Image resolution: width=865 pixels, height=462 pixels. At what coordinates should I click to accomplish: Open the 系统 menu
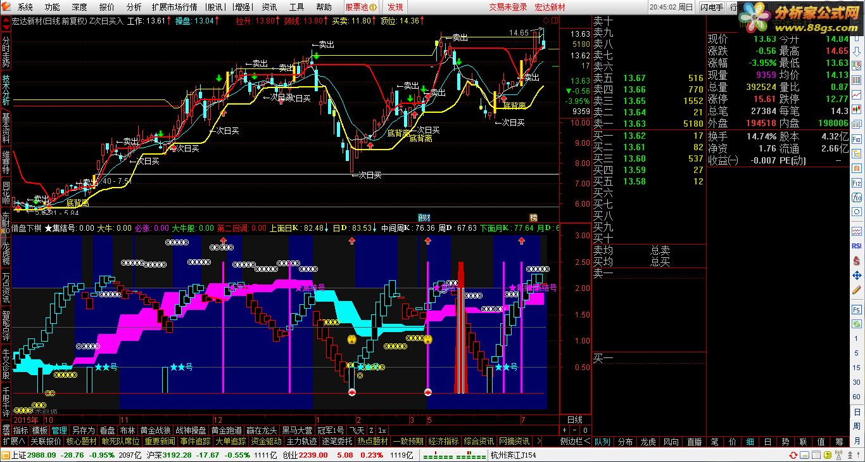25,7
